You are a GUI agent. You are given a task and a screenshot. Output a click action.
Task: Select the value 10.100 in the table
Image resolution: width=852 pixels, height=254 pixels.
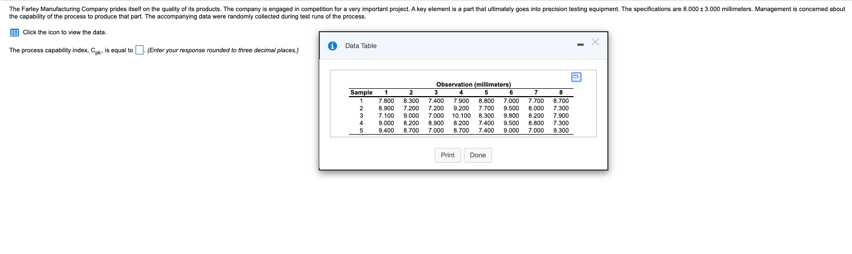(461, 116)
